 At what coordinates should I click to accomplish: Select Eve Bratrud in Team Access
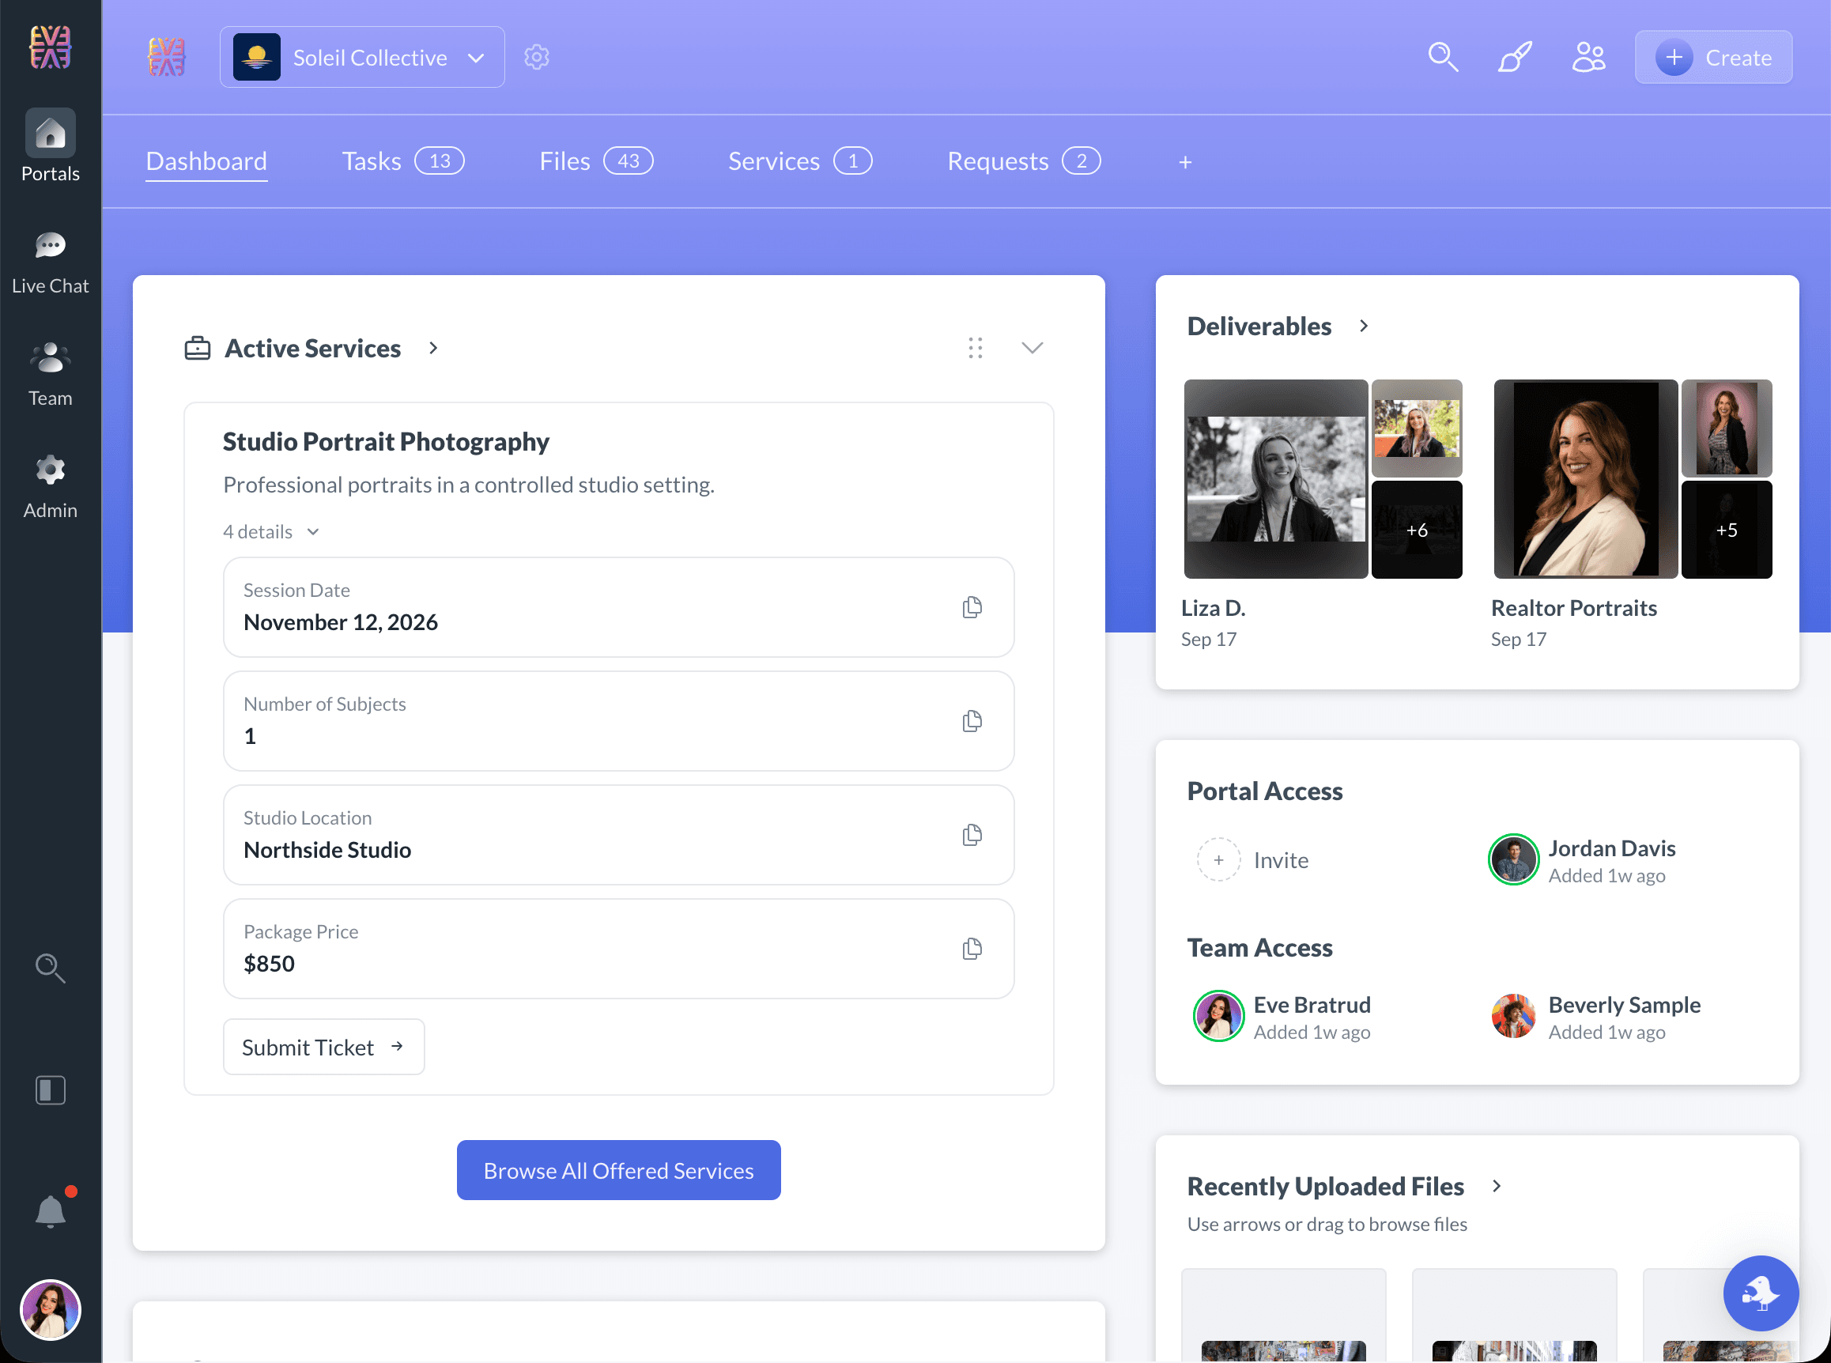point(1282,1018)
